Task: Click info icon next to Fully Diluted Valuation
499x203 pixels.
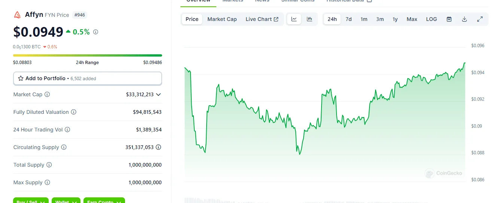Action: [x=74, y=112]
